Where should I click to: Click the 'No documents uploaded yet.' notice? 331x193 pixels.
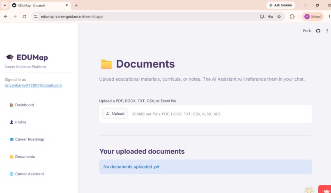pyautogui.click(x=205, y=167)
